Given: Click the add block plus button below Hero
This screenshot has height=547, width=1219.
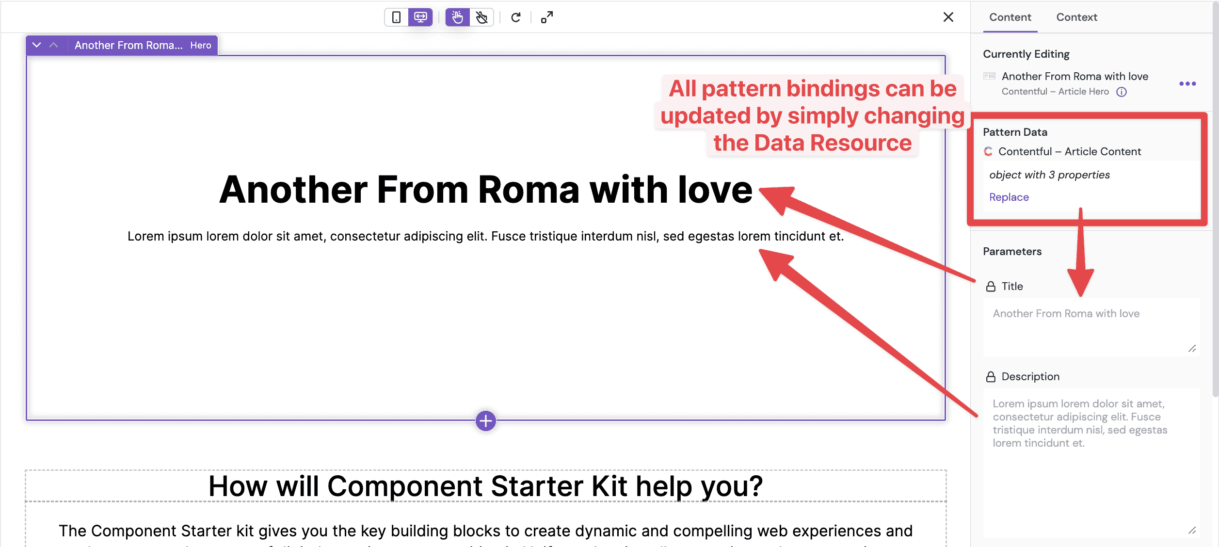Looking at the screenshot, I should [x=486, y=421].
